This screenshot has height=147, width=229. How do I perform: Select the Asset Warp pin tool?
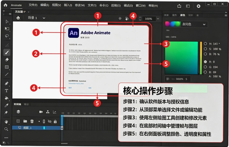tap(6, 112)
